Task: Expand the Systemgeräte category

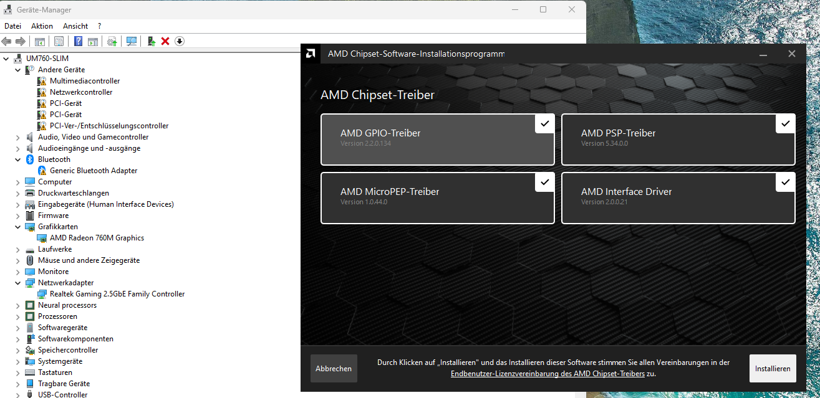Action: 18,361
